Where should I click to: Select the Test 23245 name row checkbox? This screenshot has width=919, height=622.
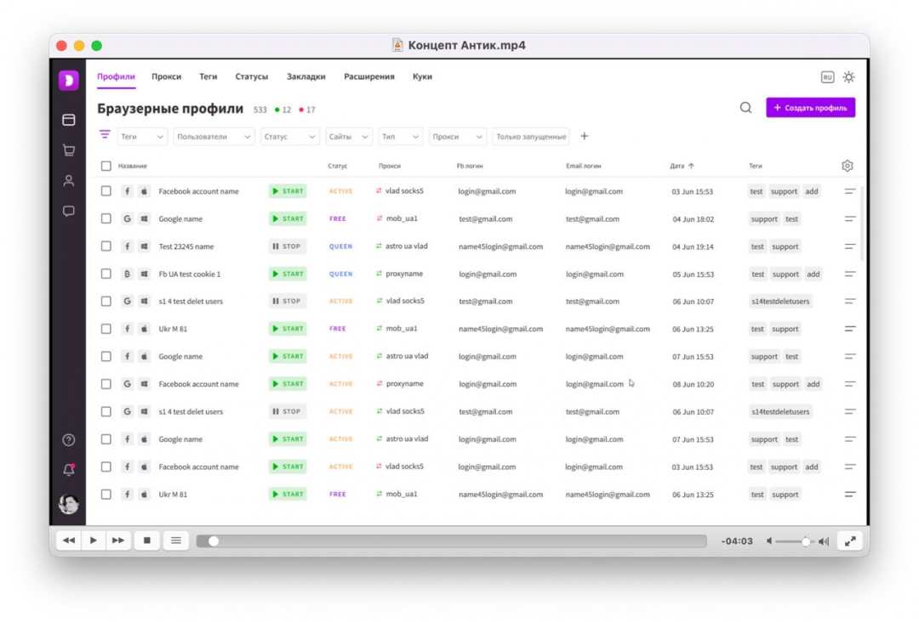click(x=106, y=246)
